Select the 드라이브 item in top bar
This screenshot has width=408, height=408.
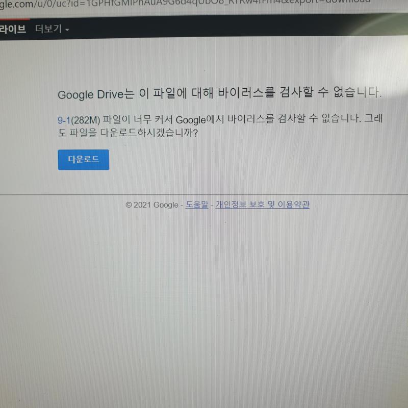tap(13, 29)
